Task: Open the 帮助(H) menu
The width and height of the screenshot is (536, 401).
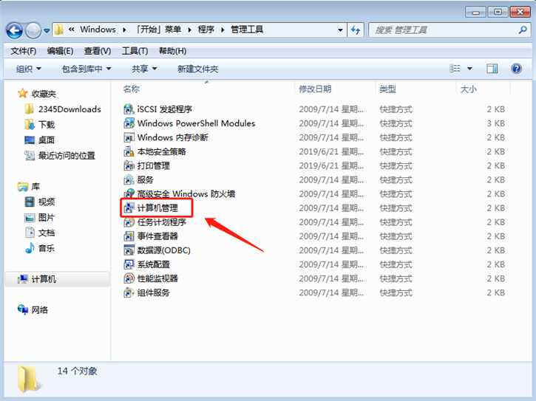Action: (172, 51)
